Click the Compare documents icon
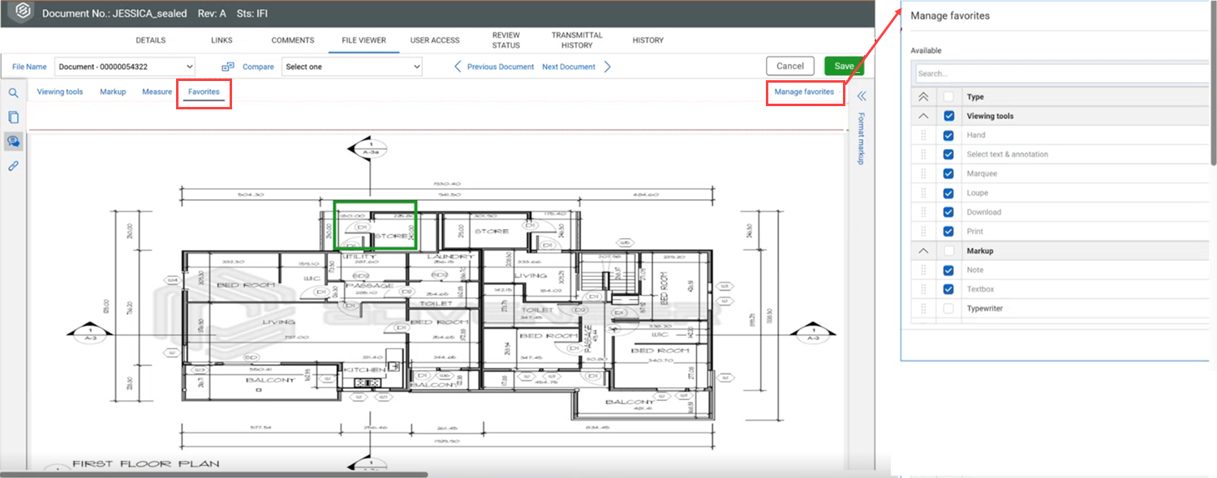Image resolution: width=1217 pixels, height=478 pixels. (x=228, y=66)
